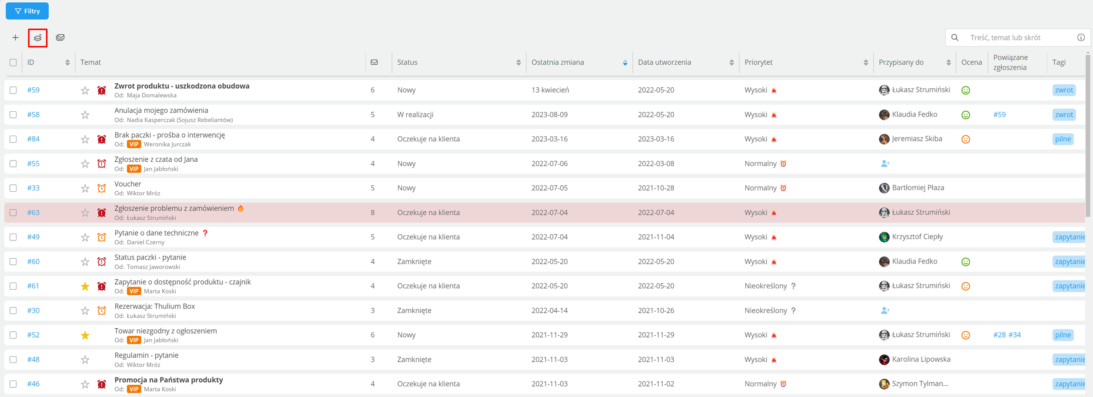Click question mark priority on ticket #61
Screen dimensions: 1093x397
coord(793,286)
